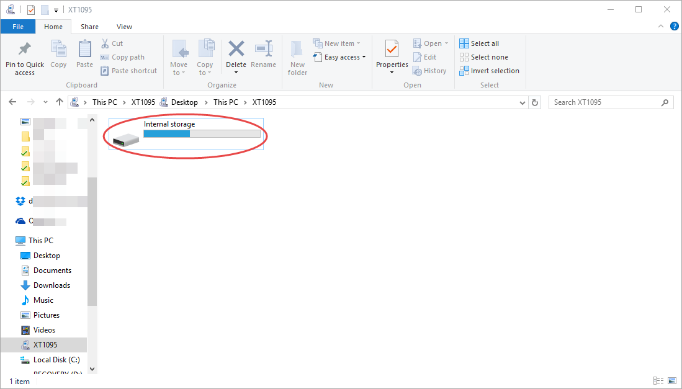Viewport: 682px width, 389px height.
Task: Go up one folder with Up arrow
Action: [60, 102]
